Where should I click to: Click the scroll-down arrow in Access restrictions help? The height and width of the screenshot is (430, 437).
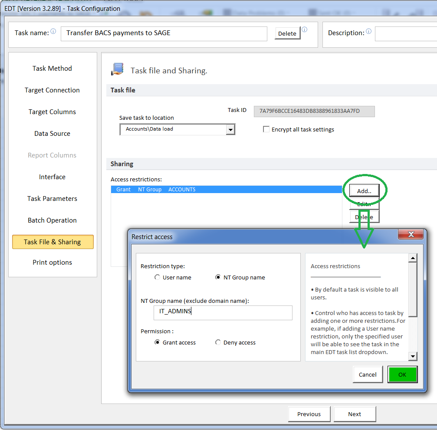click(x=413, y=357)
